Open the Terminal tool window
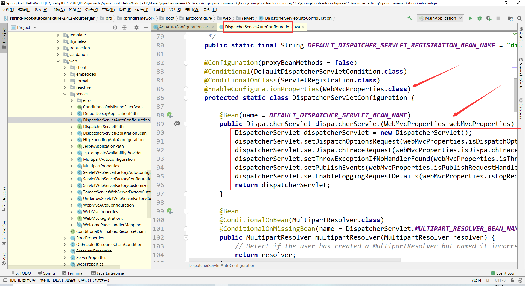The image size is (525, 286). tap(73, 273)
